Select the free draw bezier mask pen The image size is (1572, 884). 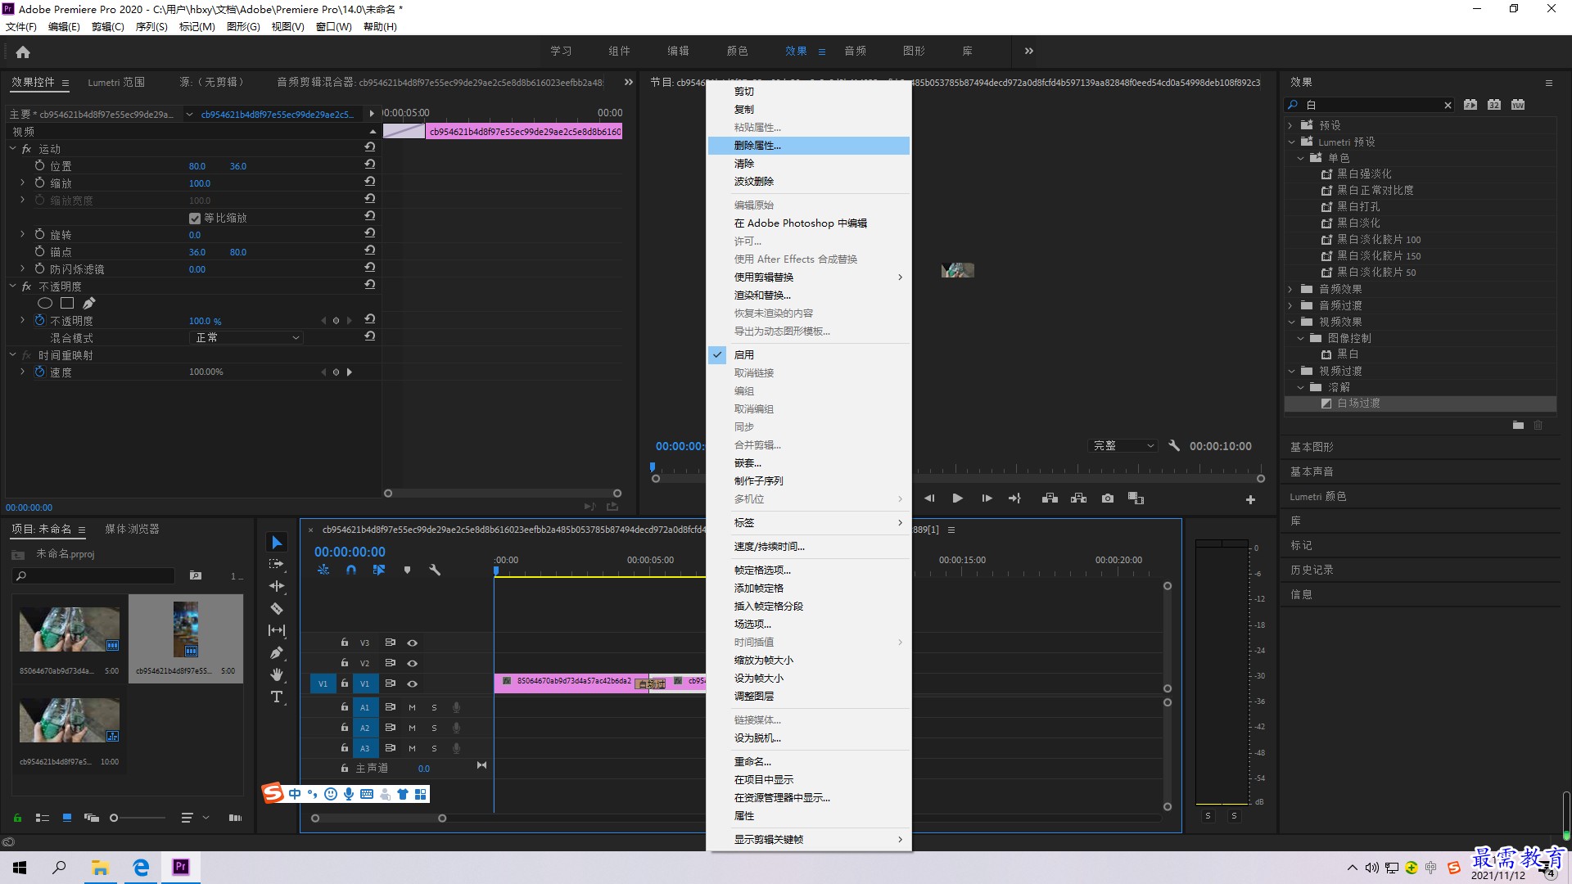(89, 304)
